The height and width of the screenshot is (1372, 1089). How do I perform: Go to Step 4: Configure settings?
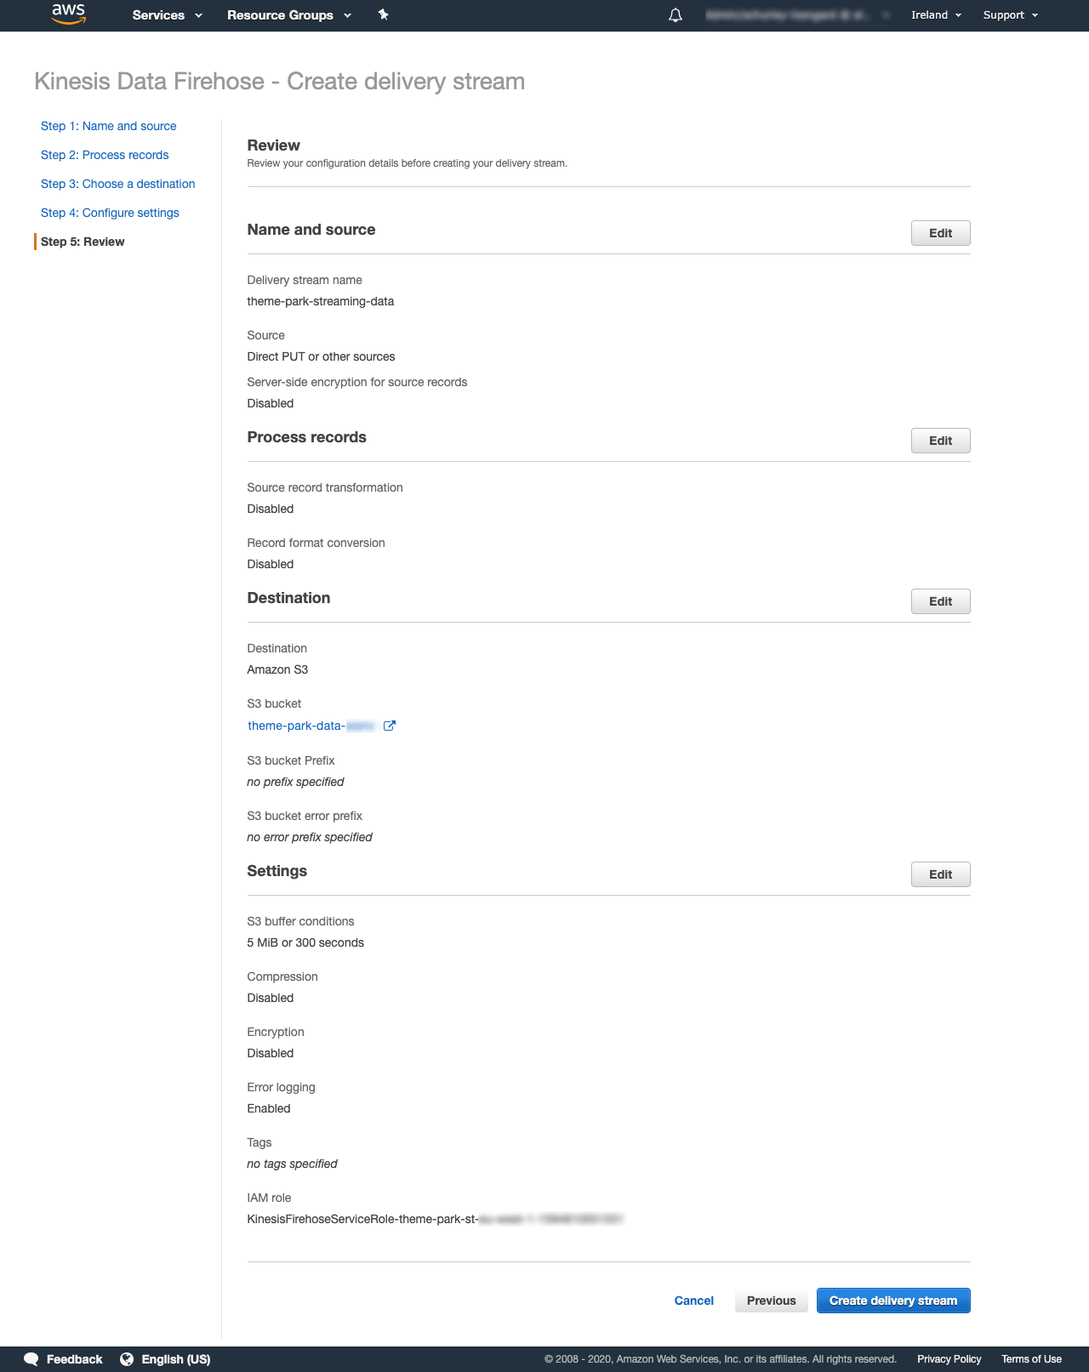110,213
